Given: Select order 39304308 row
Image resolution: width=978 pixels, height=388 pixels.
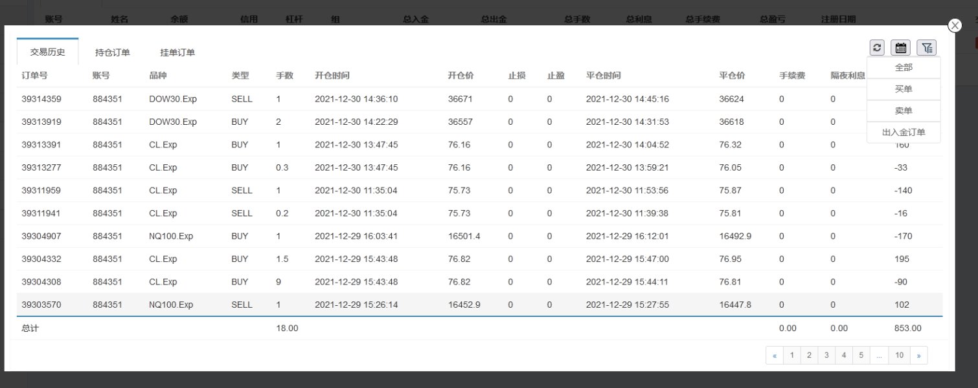Looking at the screenshot, I should point(479,282).
